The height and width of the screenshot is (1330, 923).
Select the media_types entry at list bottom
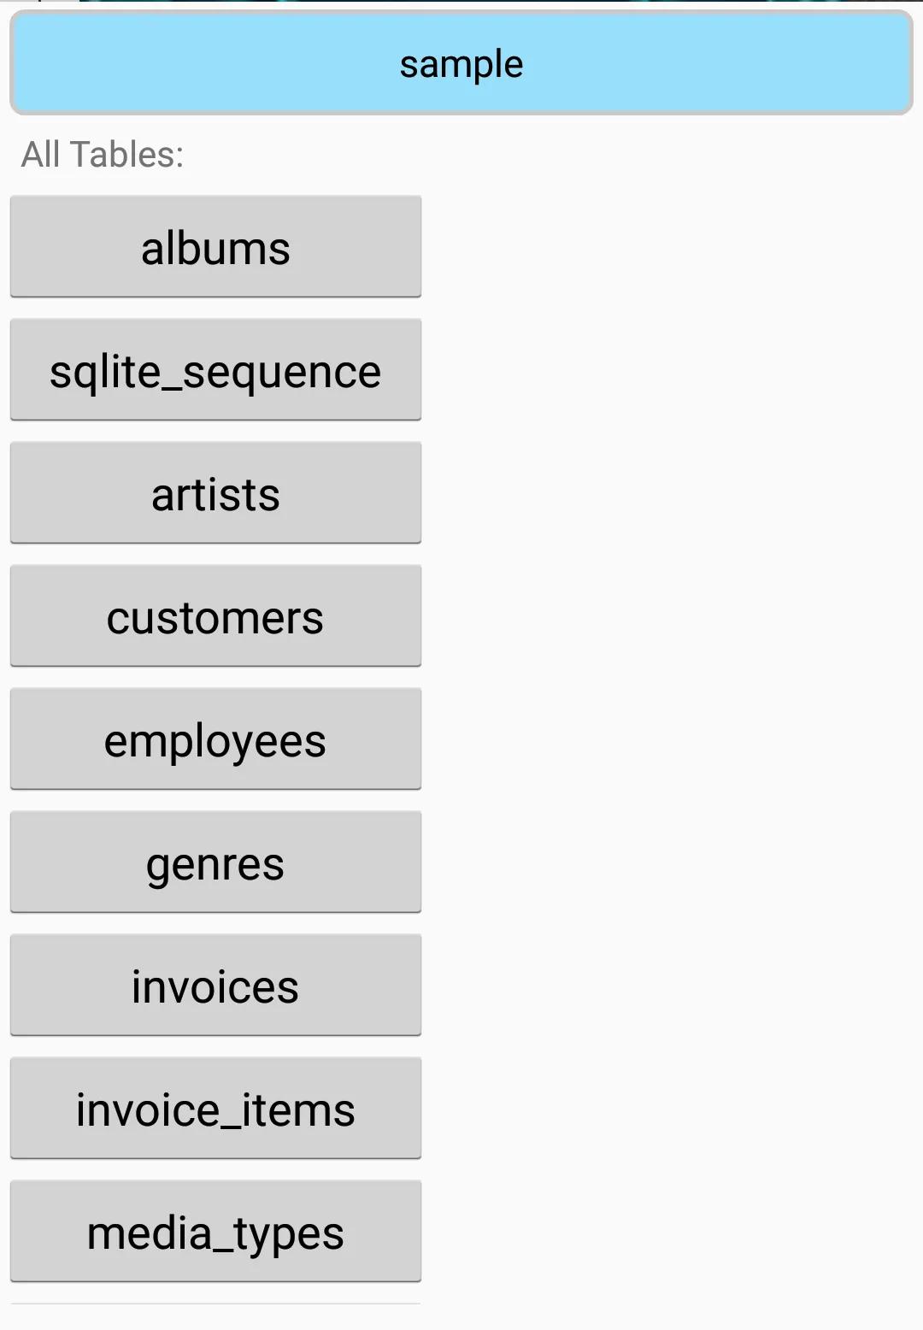pyautogui.click(x=215, y=1232)
